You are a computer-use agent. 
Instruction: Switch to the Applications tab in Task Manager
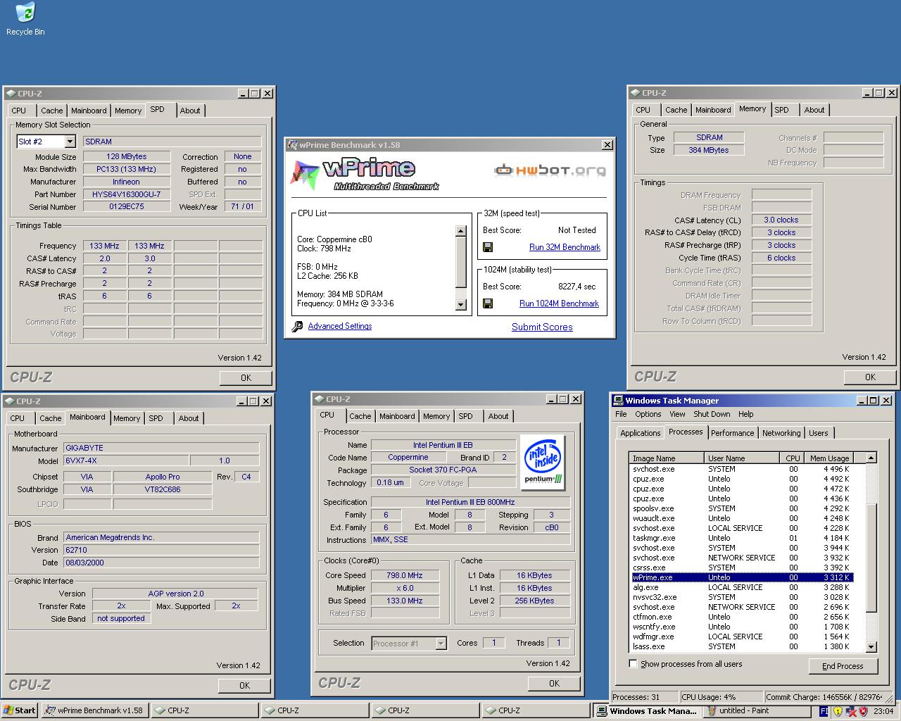pyautogui.click(x=640, y=433)
